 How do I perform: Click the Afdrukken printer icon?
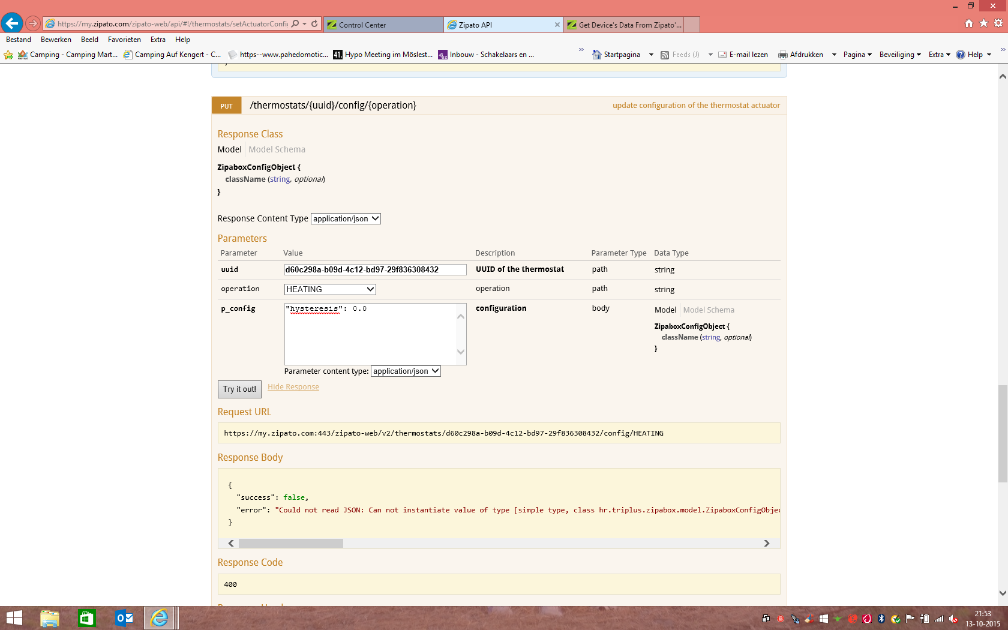(x=782, y=55)
